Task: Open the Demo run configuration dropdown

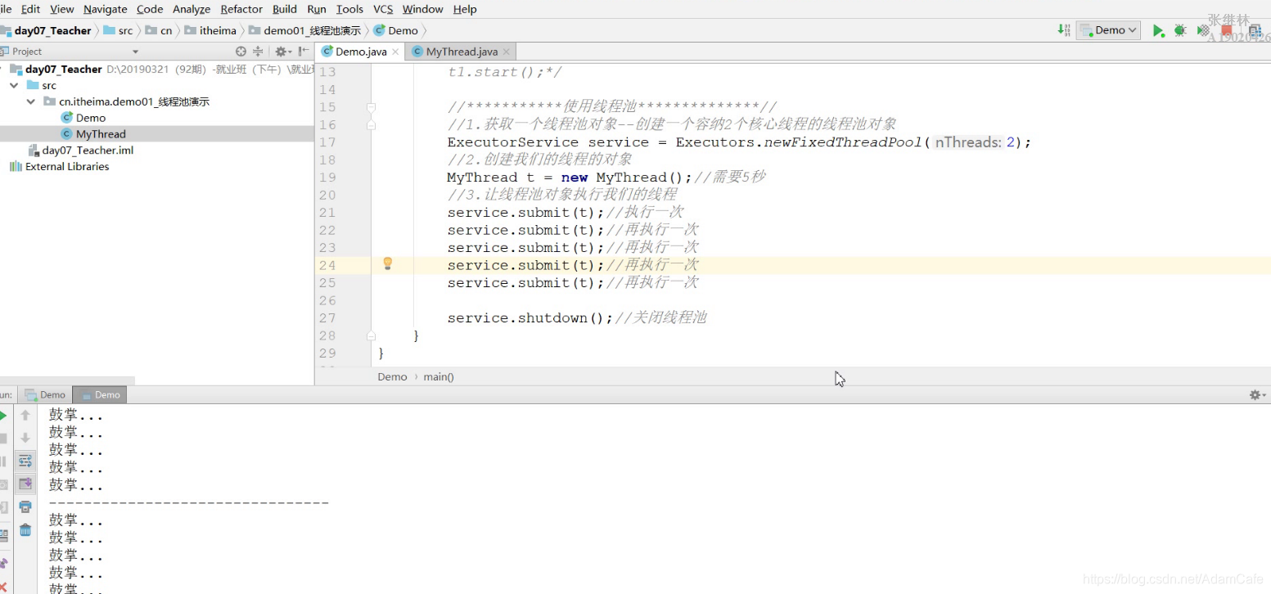Action: click(x=1109, y=30)
